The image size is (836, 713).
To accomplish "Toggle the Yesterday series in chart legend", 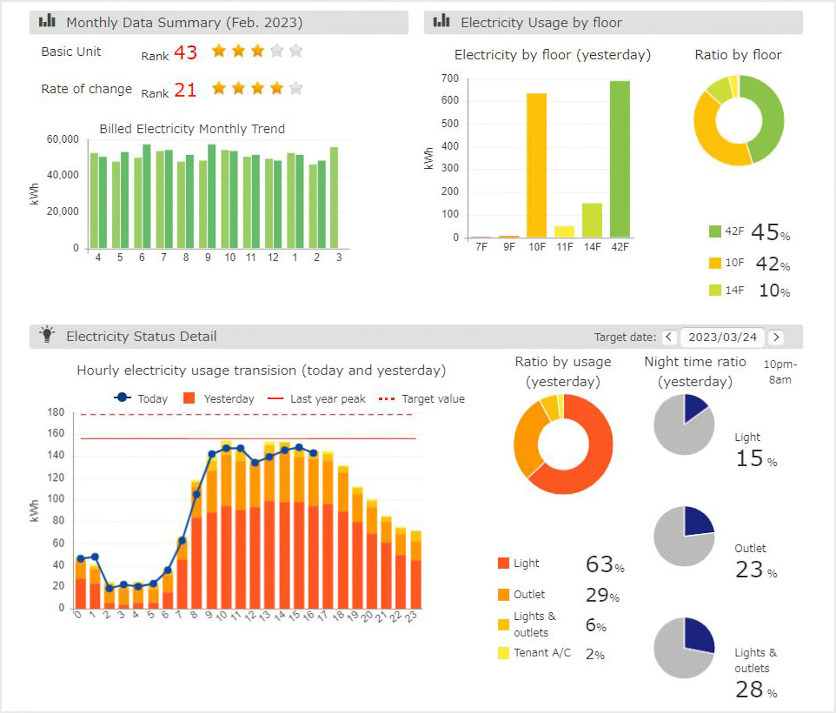I will (x=219, y=399).
